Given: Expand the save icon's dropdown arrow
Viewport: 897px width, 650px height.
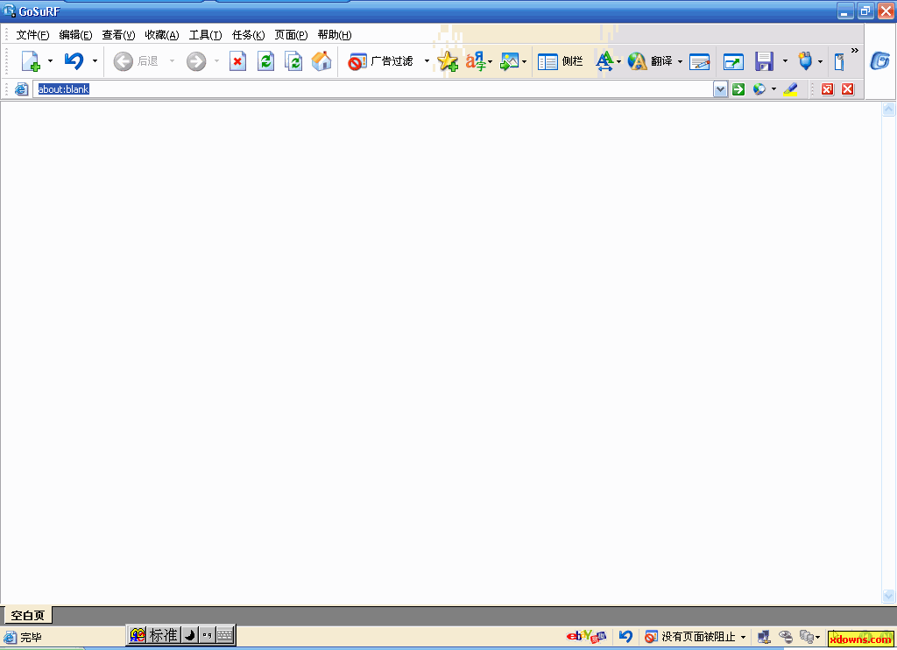Looking at the screenshot, I should [x=785, y=60].
